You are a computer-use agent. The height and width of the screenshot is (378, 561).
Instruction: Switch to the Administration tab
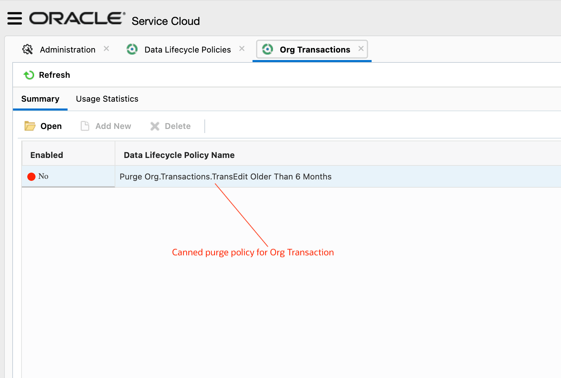point(68,50)
